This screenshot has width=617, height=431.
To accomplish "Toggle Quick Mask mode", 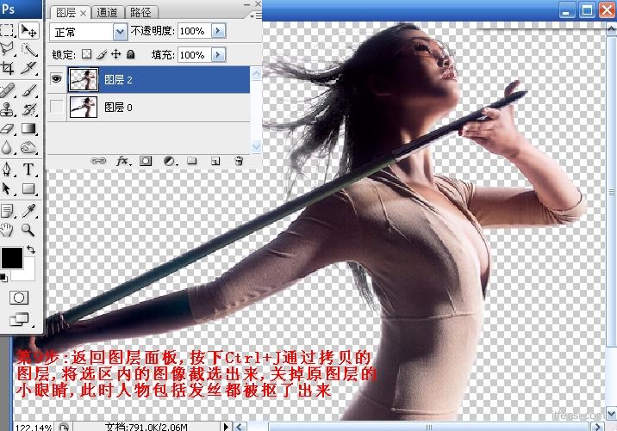I will coord(19,298).
